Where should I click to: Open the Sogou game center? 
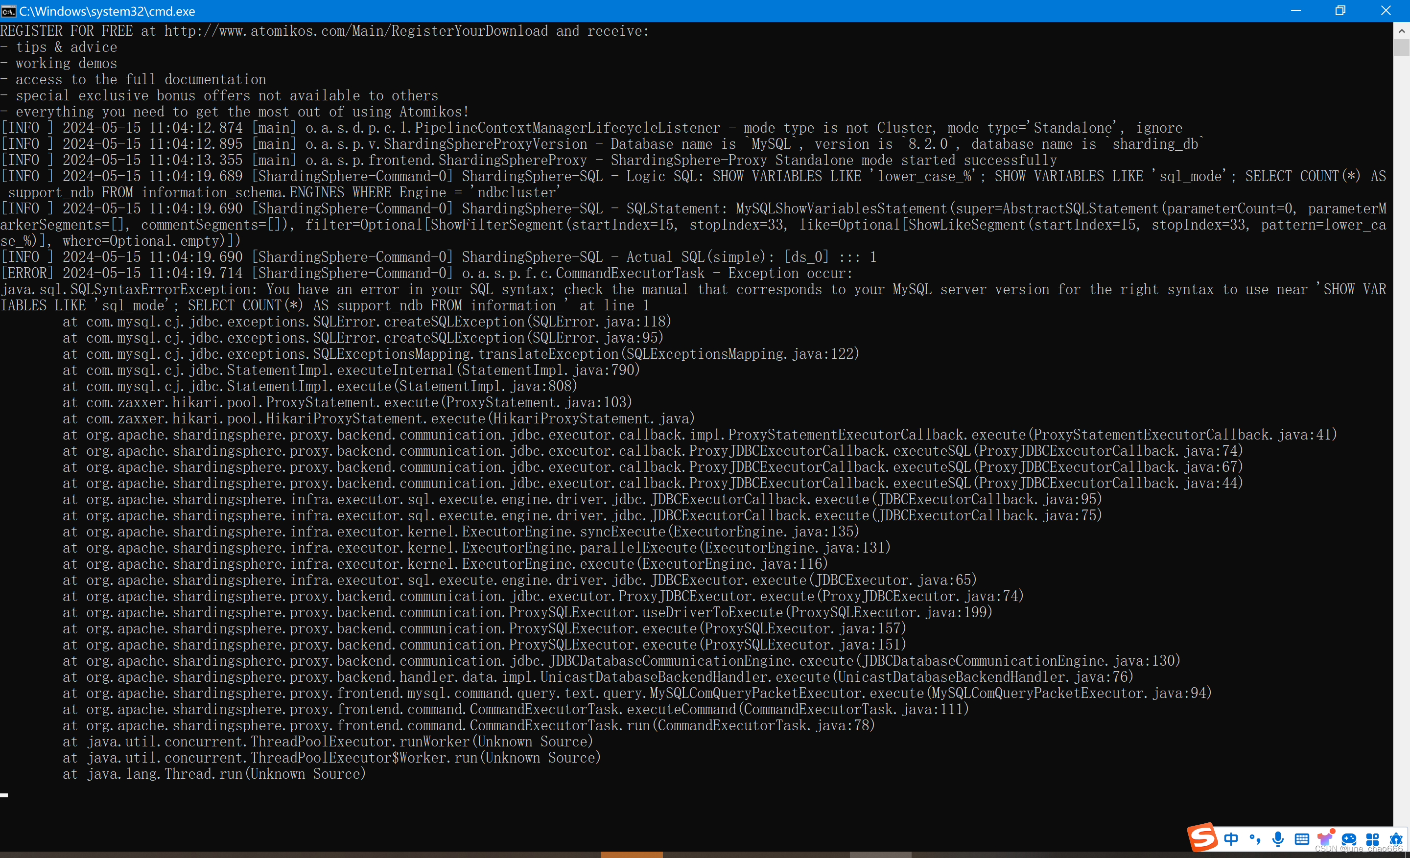(1349, 839)
